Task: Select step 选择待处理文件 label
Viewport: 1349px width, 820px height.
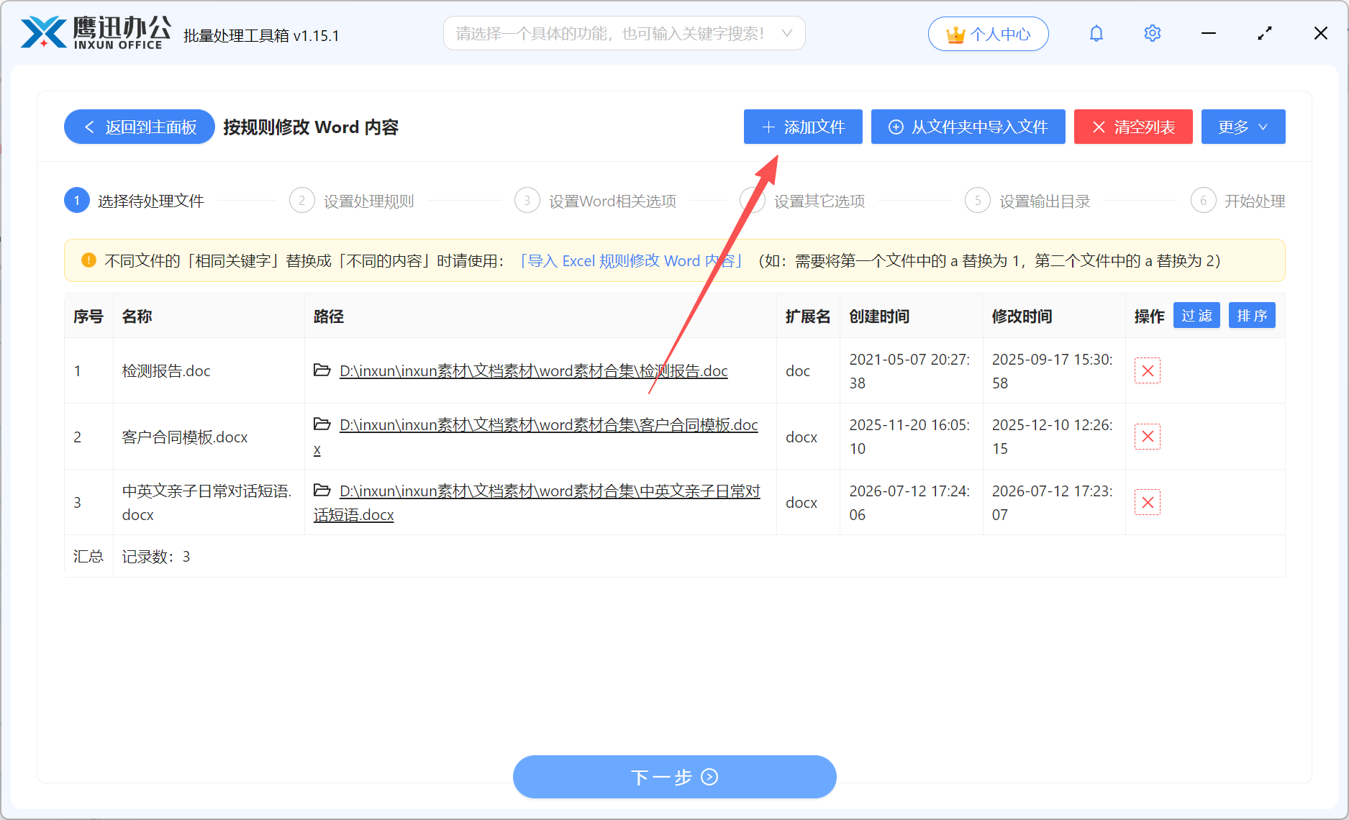Action: [x=151, y=201]
